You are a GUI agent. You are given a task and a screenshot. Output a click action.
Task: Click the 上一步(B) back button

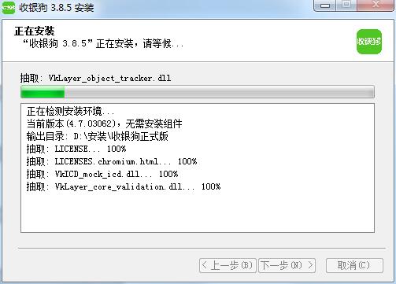point(228,265)
